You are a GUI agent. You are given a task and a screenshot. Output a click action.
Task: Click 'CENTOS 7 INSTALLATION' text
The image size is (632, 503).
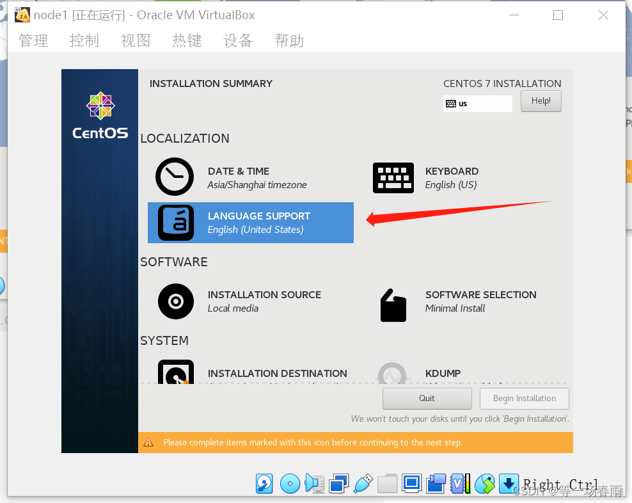tap(502, 83)
